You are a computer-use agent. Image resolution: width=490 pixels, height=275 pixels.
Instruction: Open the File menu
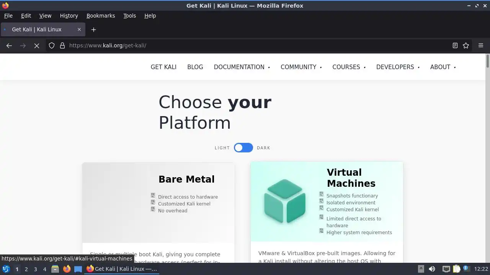click(x=8, y=16)
